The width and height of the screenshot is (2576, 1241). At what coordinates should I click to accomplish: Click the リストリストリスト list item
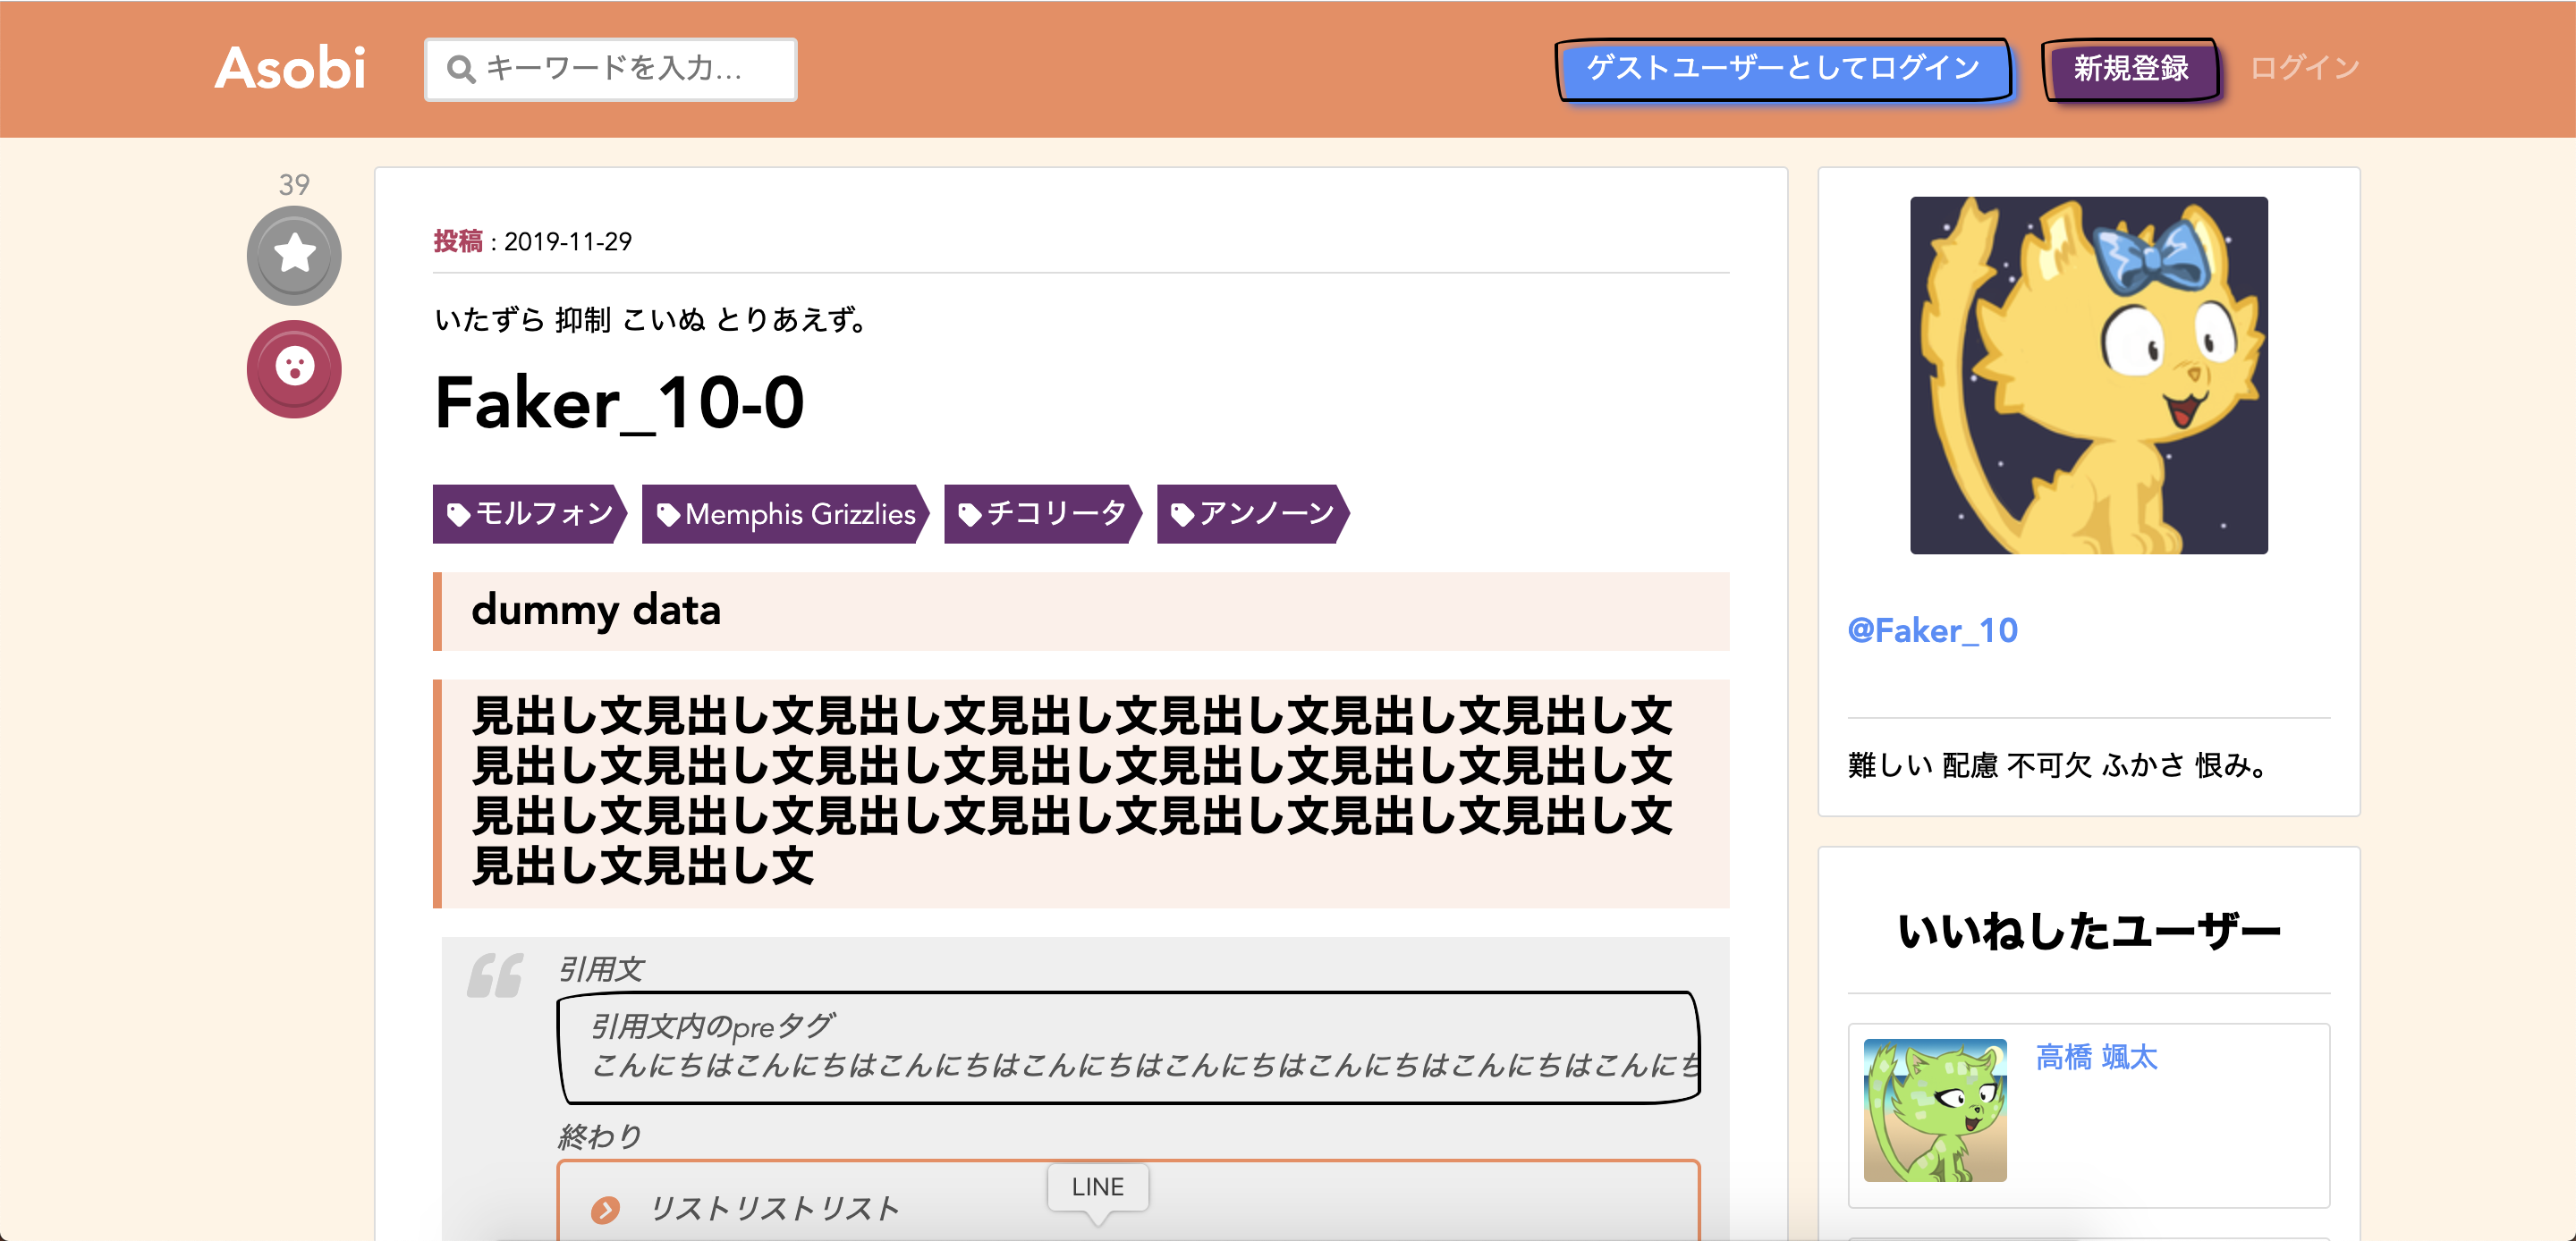[774, 1209]
